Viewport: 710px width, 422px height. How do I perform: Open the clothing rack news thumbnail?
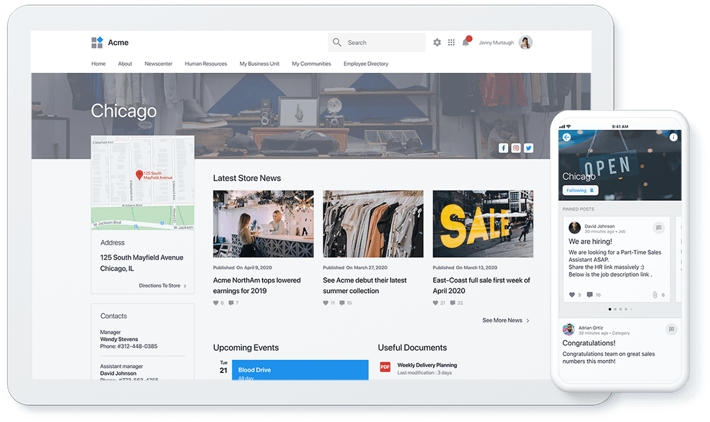[373, 223]
